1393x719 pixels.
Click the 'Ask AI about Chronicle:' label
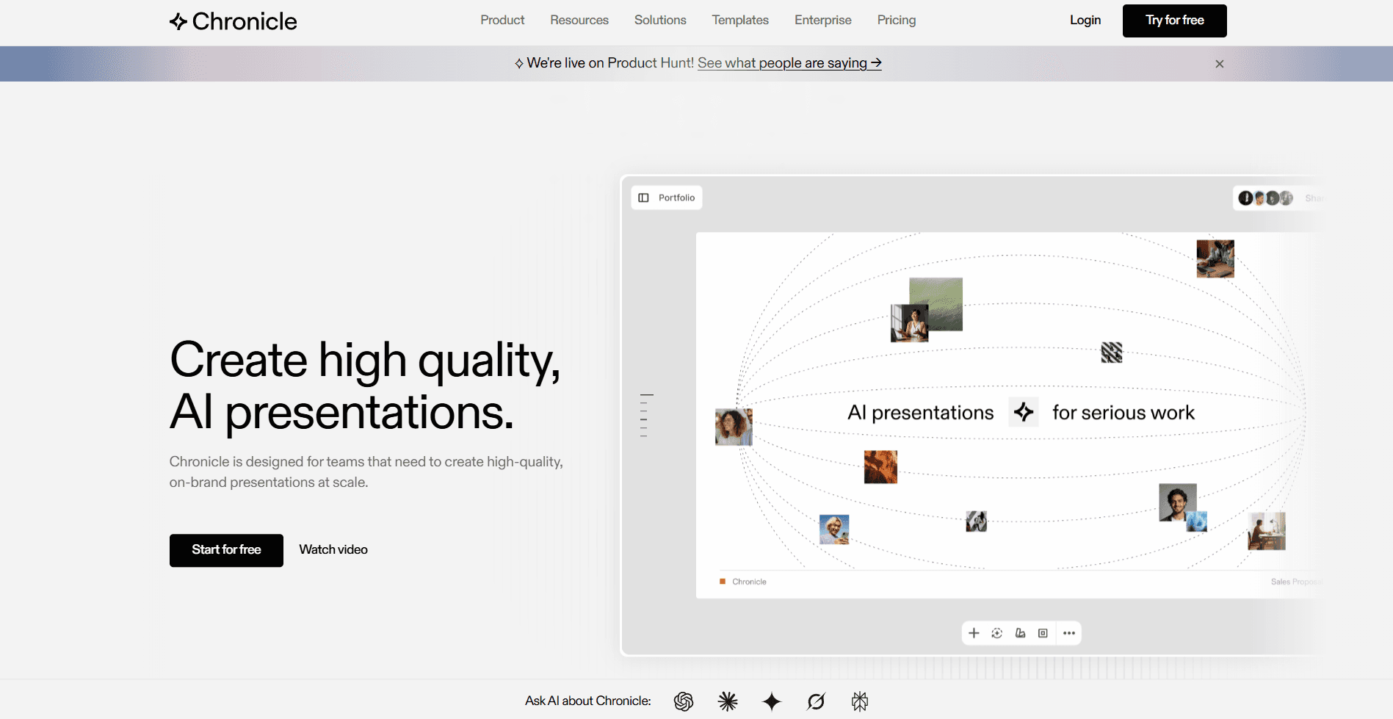click(x=587, y=701)
